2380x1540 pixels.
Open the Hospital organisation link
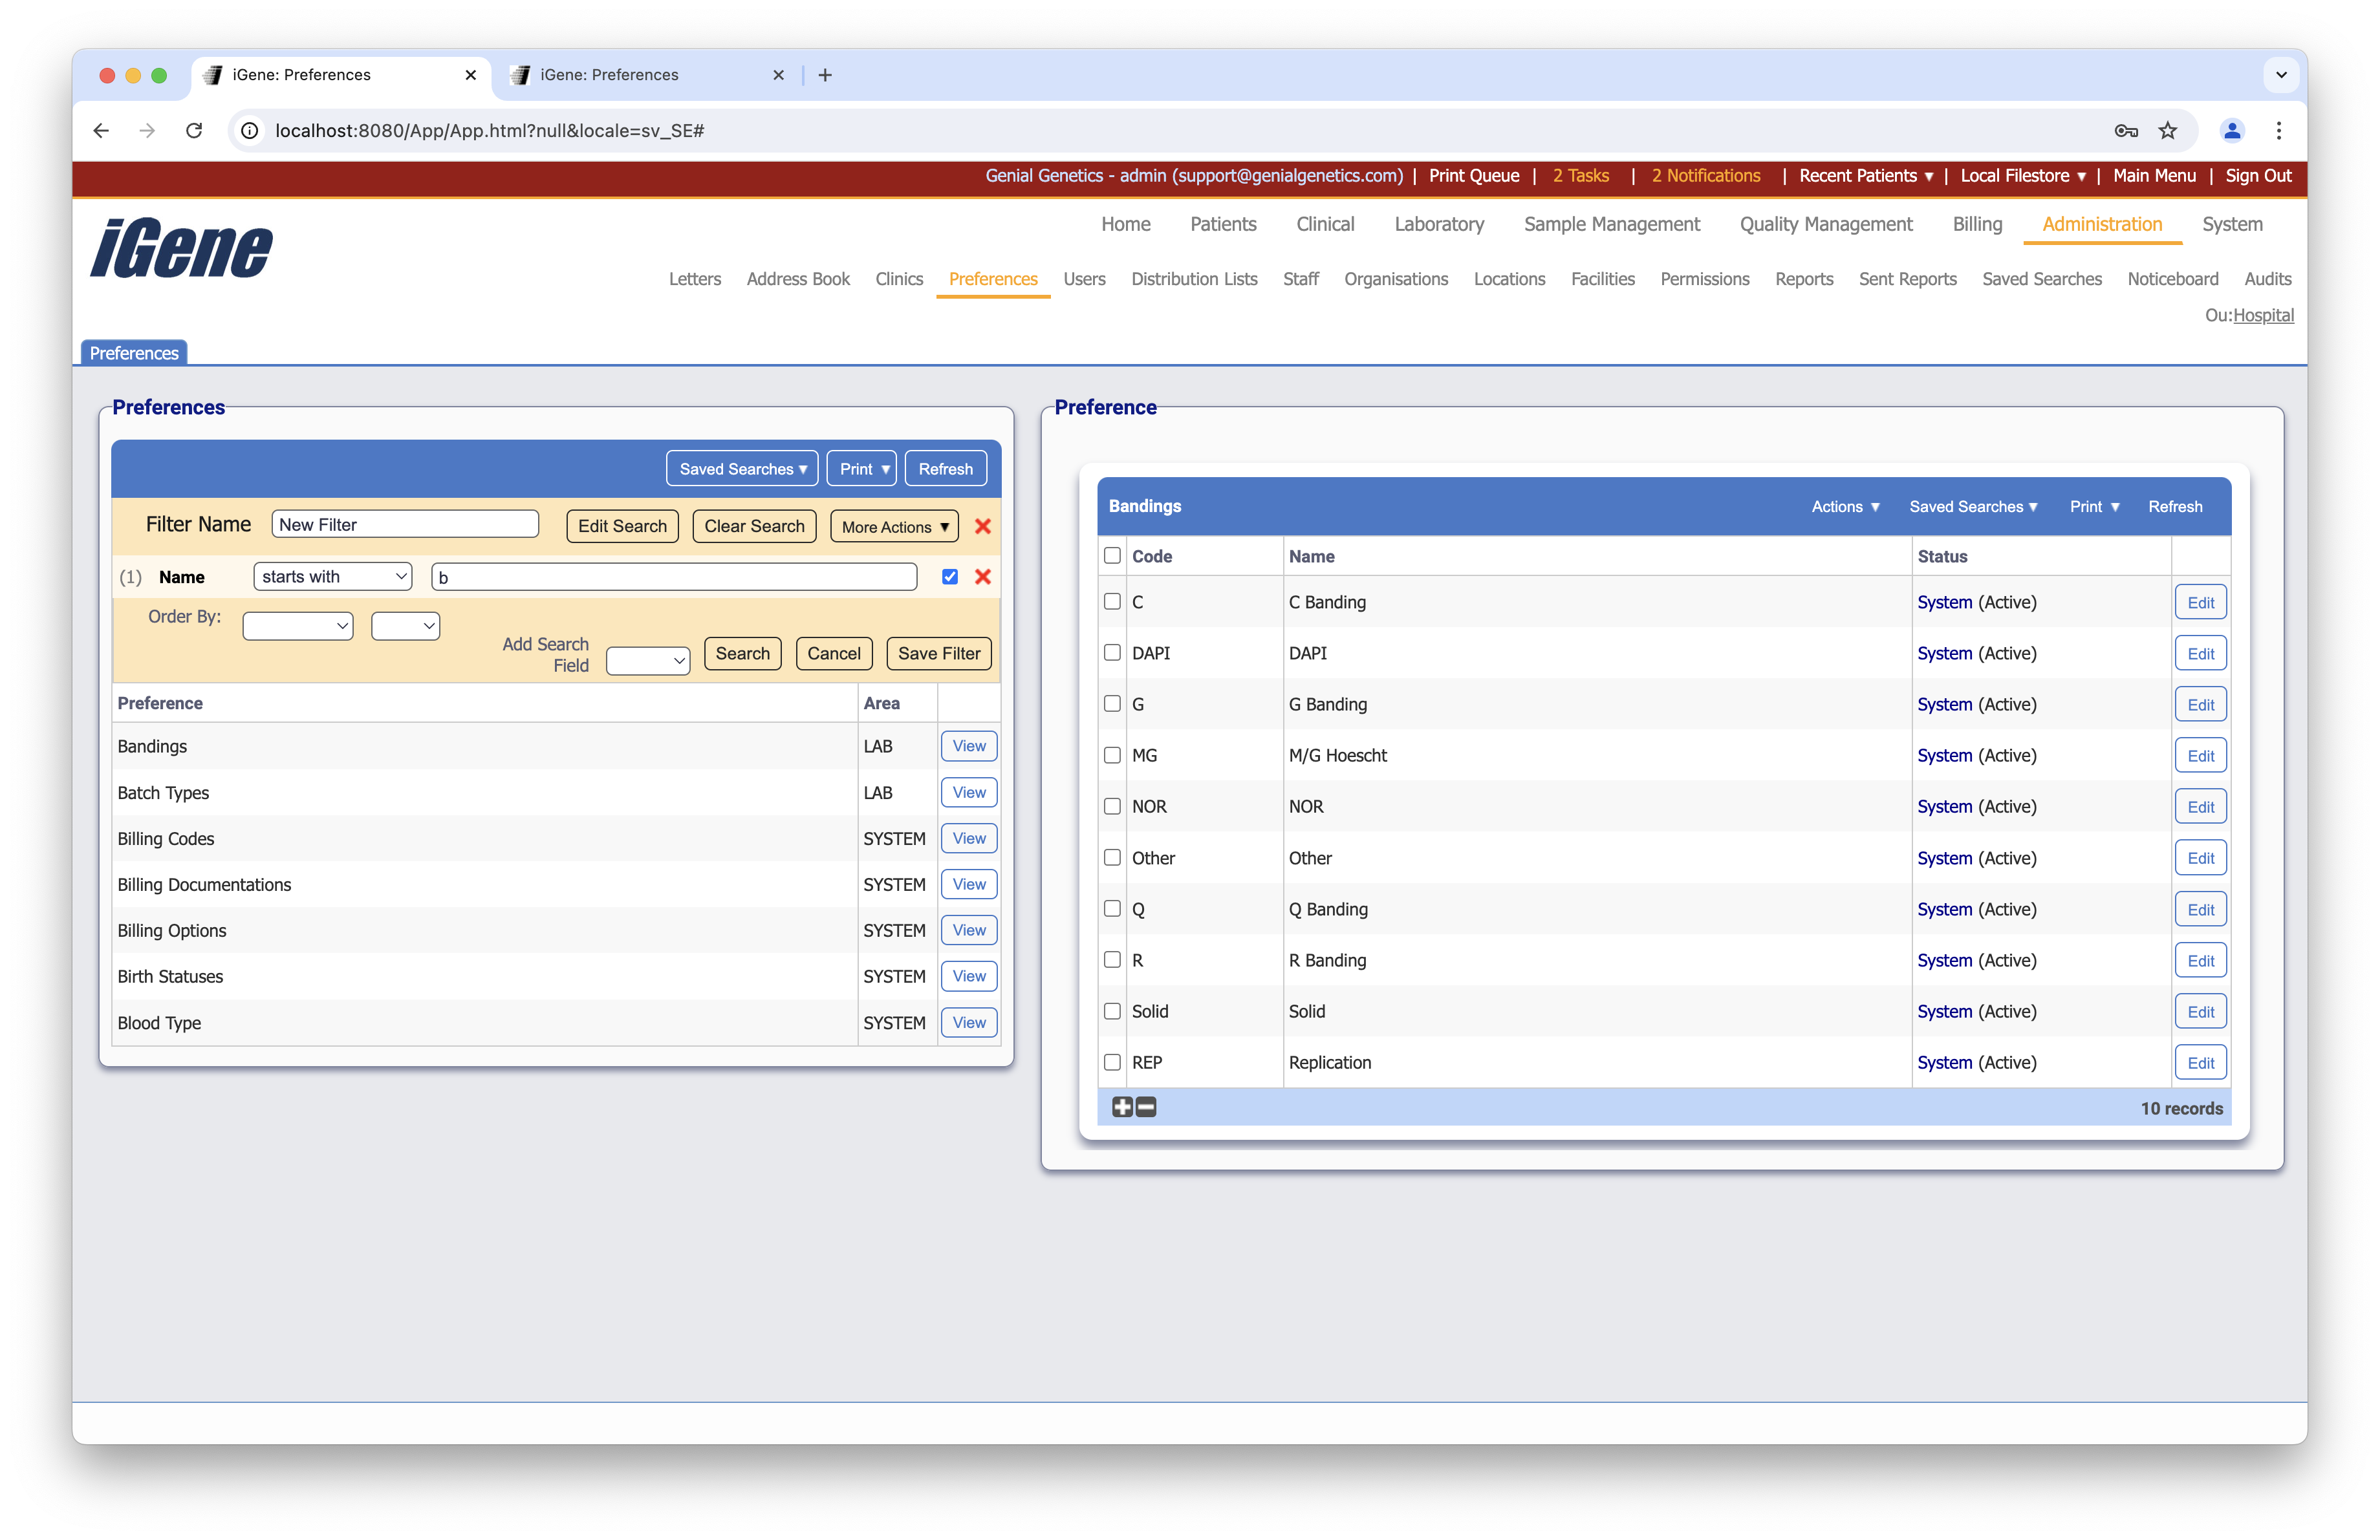coord(2263,315)
